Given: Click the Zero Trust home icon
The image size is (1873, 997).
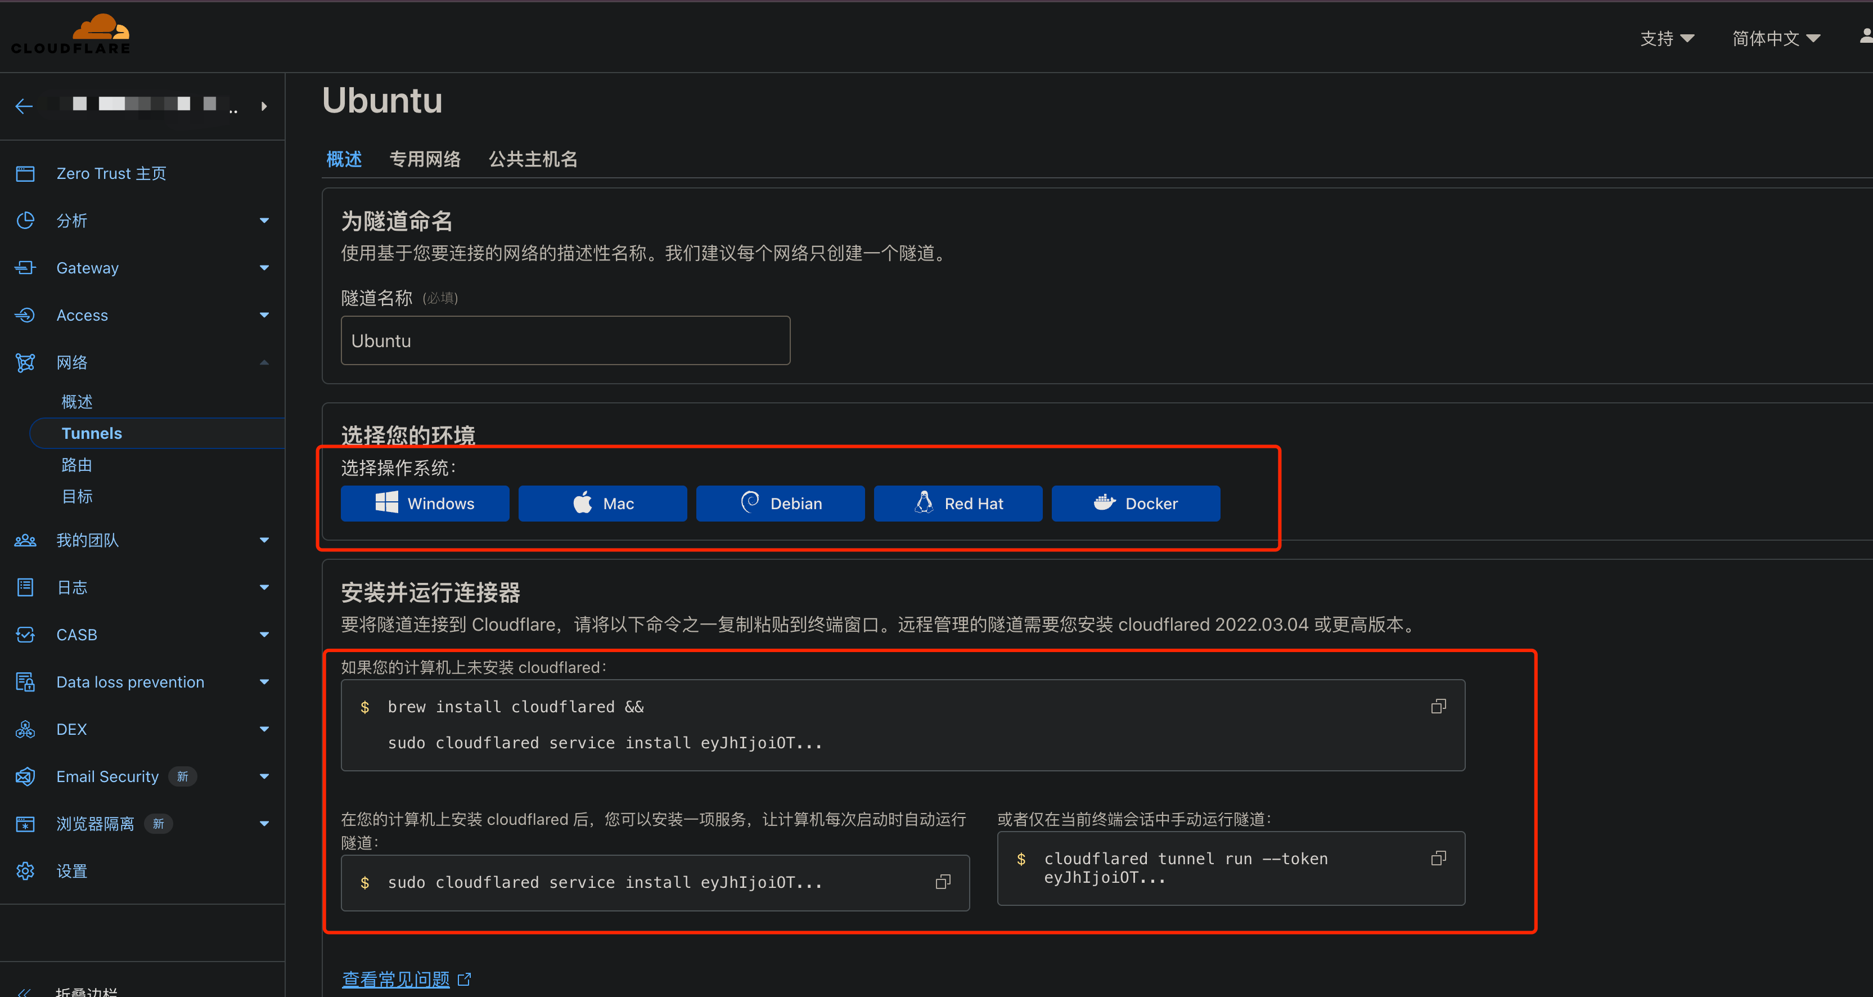Looking at the screenshot, I should pos(25,173).
